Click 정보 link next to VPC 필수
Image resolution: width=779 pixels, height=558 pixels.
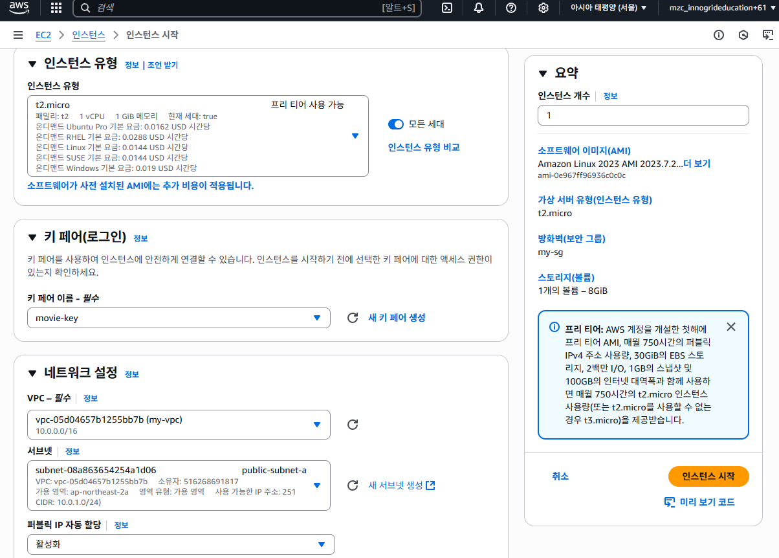coord(91,398)
